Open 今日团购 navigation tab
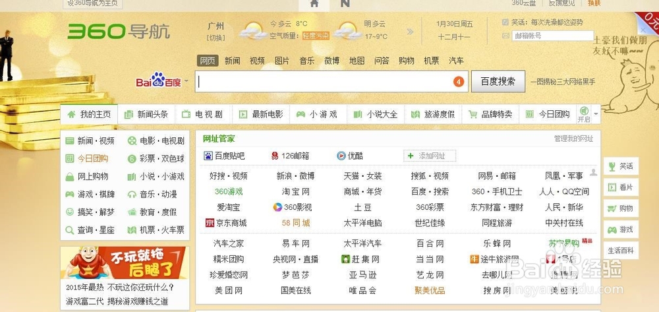Image resolution: width=659 pixels, height=312 pixels. (x=548, y=114)
